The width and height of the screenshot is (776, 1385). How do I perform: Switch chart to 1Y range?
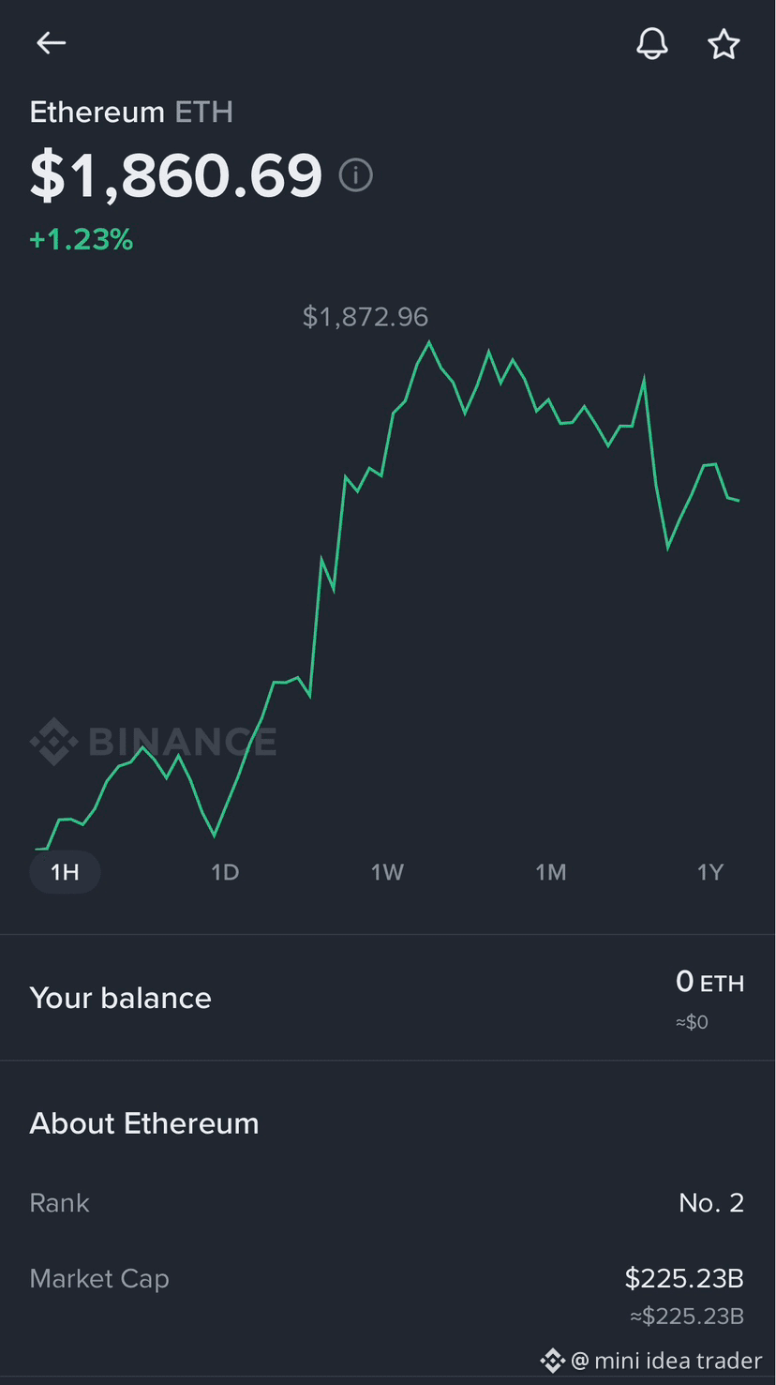click(x=710, y=872)
